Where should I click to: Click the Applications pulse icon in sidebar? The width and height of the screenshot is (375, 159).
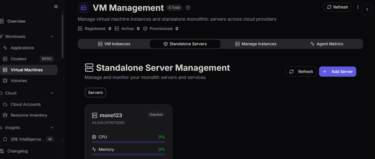(x=5, y=48)
